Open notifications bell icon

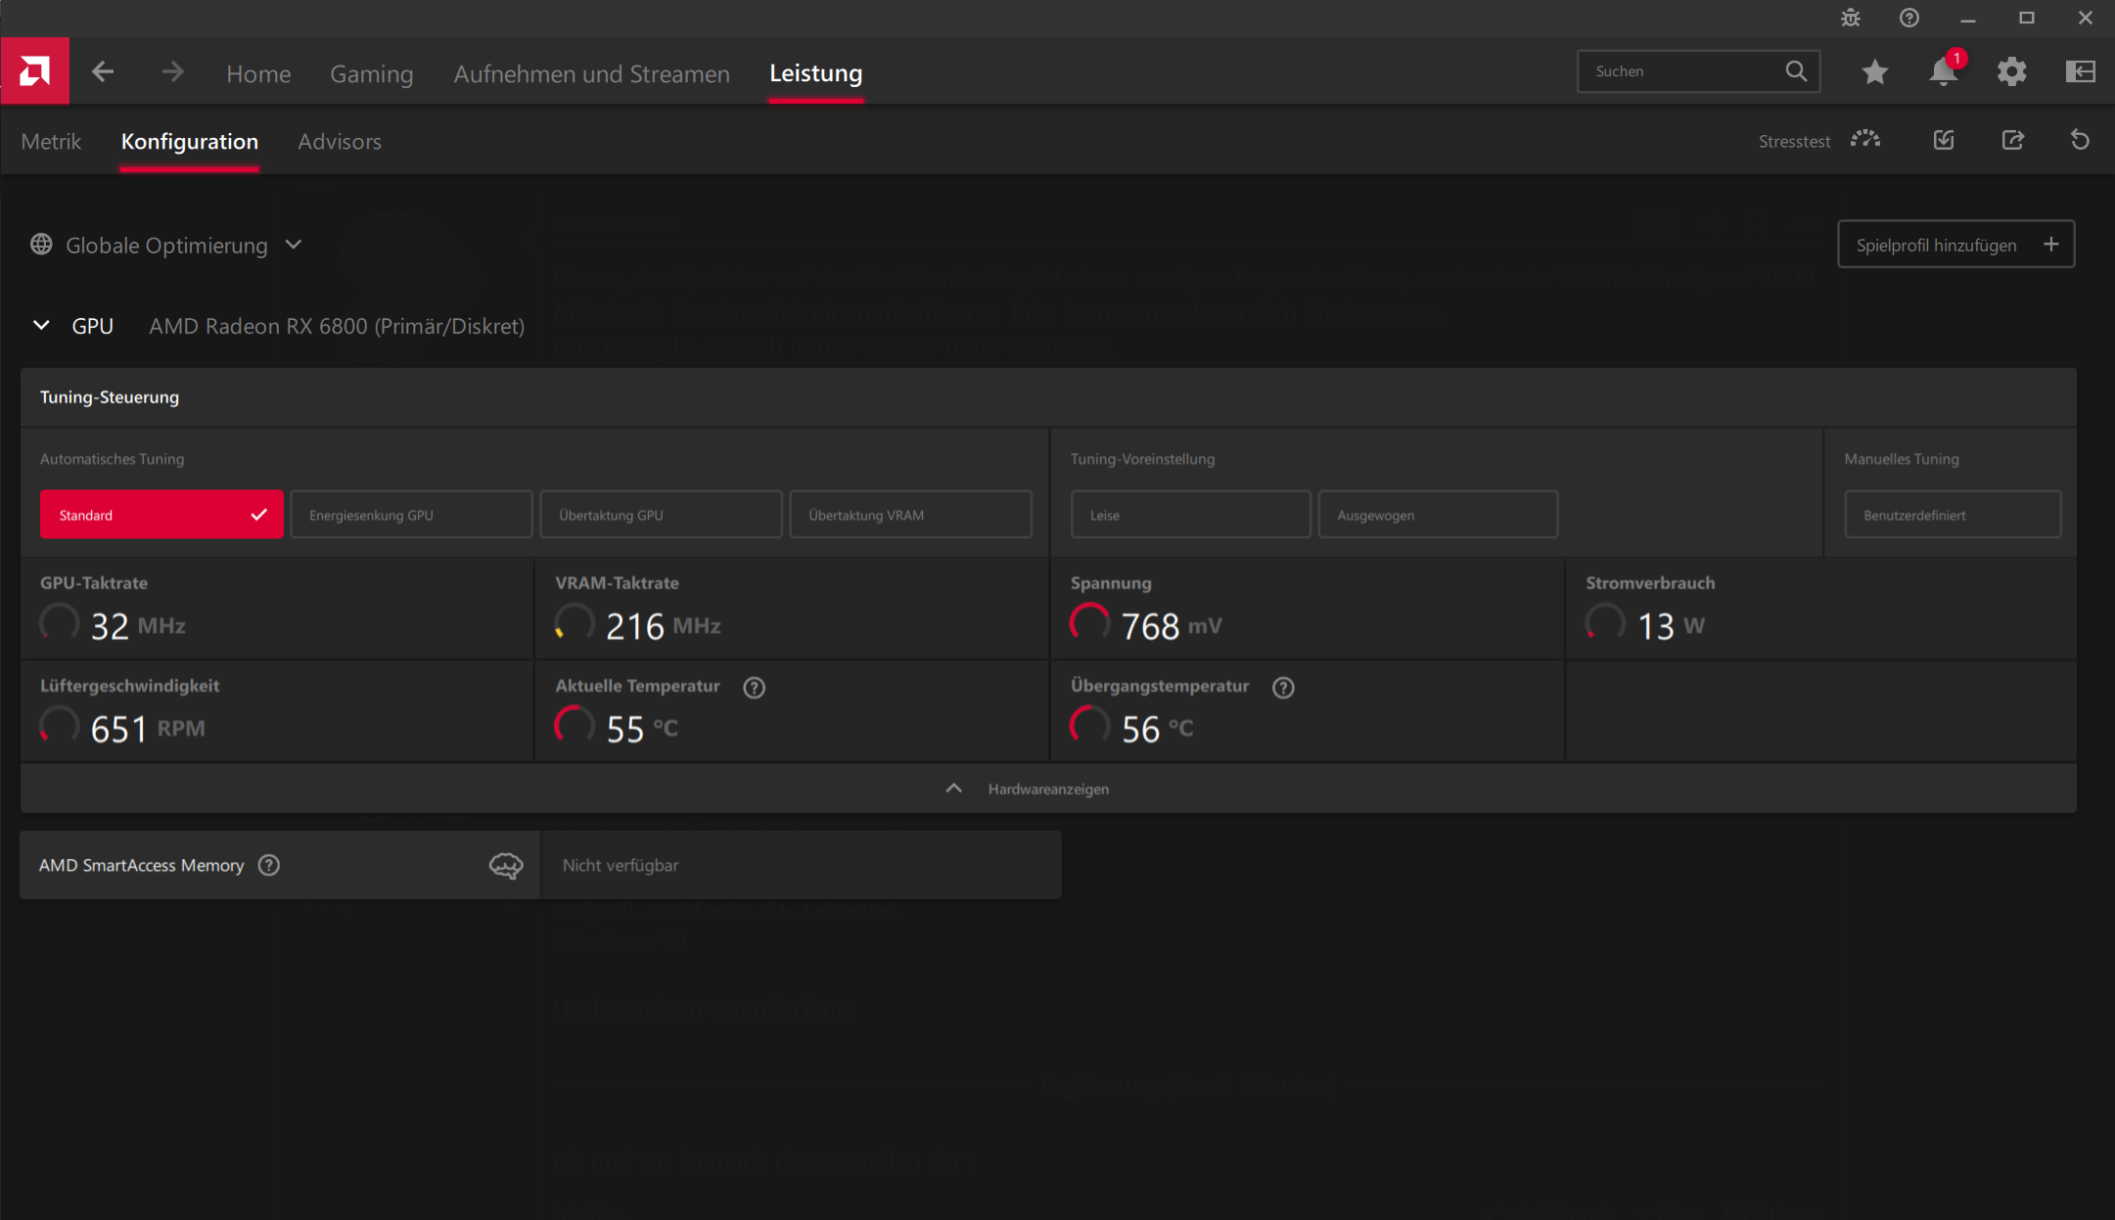click(x=1943, y=71)
